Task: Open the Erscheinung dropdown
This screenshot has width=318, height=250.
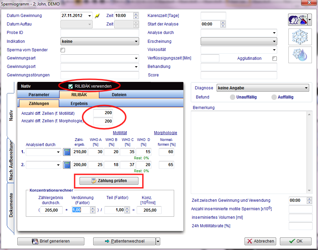Action: pos(239,41)
